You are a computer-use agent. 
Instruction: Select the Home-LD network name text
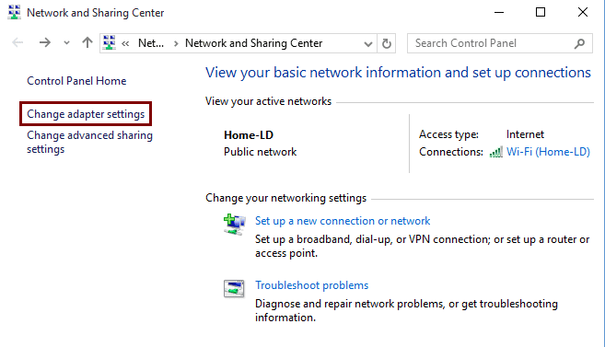click(x=249, y=135)
